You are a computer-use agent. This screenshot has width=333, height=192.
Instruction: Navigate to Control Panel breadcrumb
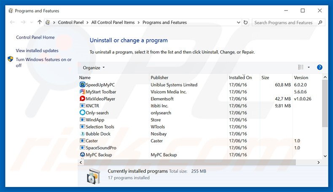(x=71, y=22)
